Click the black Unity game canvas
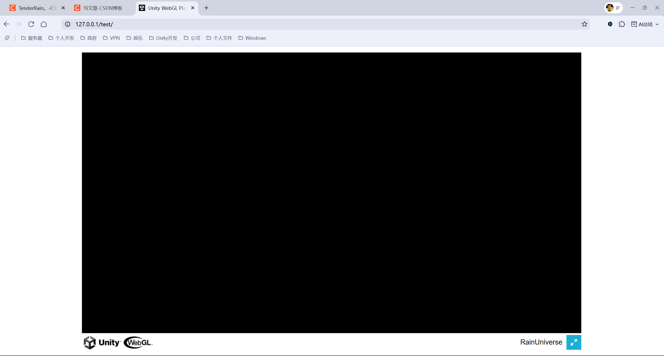The height and width of the screenshot is (356, 664). [331, 193]
